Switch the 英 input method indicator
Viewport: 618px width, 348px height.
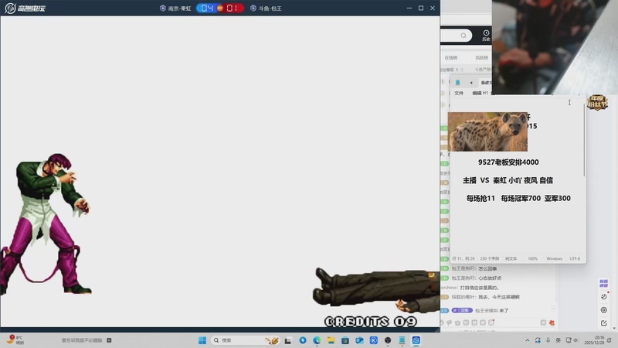click(558, 340)
